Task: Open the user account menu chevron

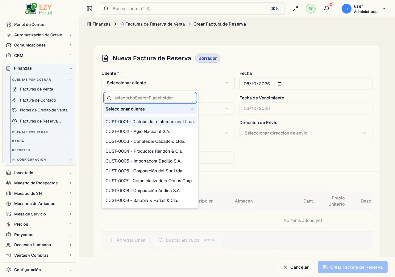Action: coord(384,9)
